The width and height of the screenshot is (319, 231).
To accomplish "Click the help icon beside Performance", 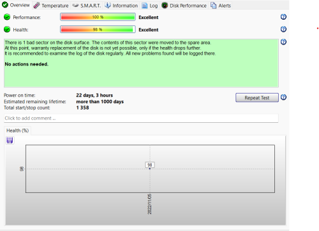I will [x=283, y=17].
